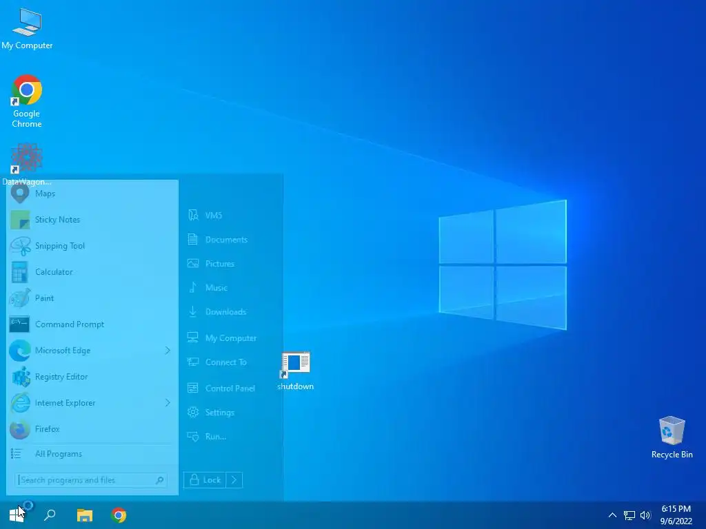Start the Calculator app

pyautogui.click(x=92, y=271)
